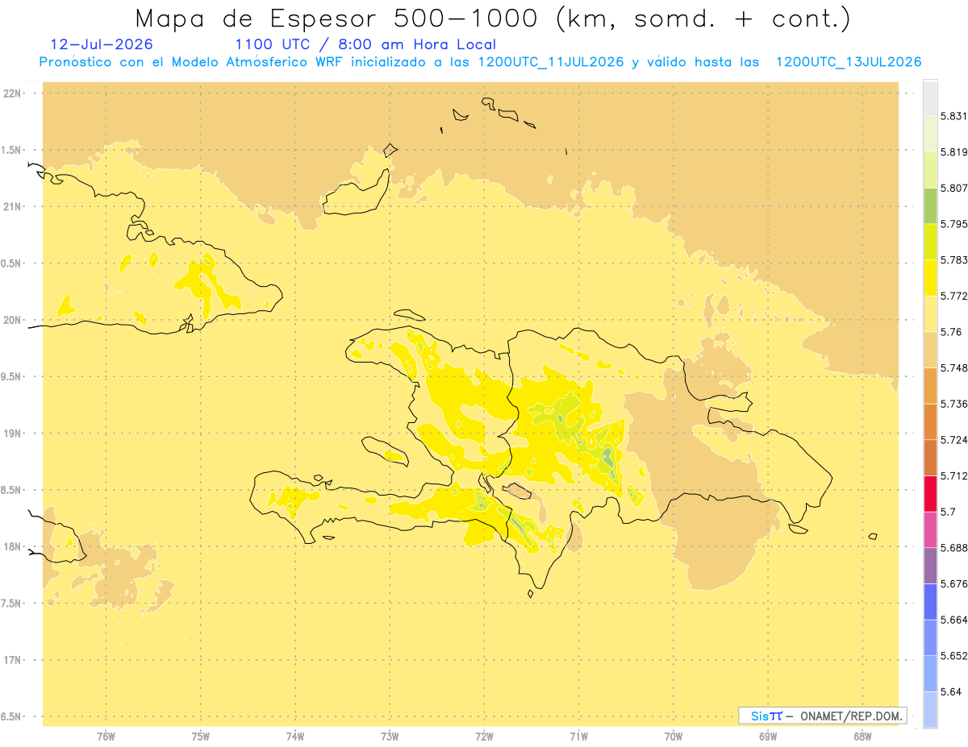Click the longitude label '75W'
Image resolution: width=968 pixels, height=747 pixels.
[201, 737]
